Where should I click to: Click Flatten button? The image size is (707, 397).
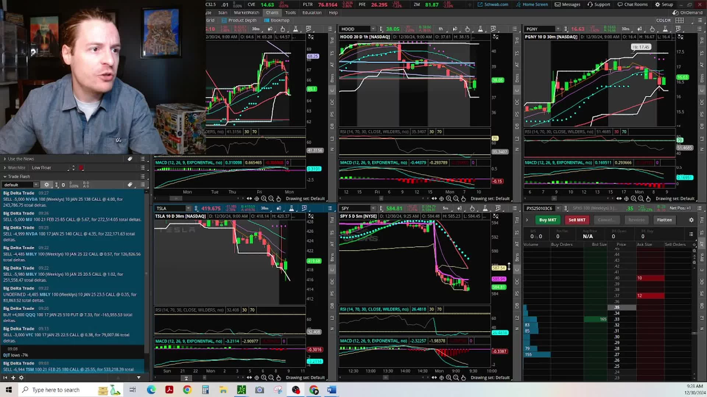664,220
